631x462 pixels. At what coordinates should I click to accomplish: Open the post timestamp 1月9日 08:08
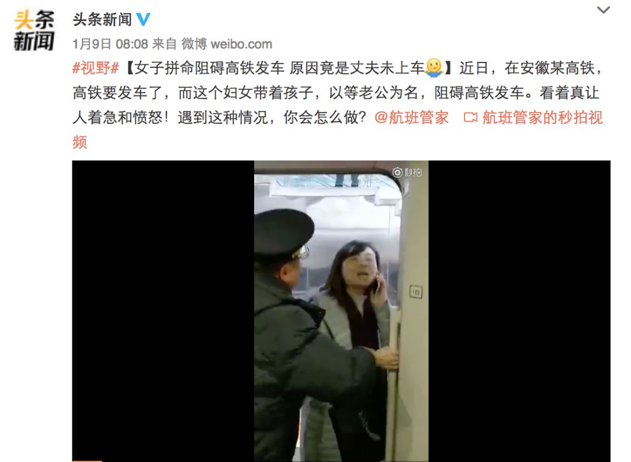point(110,44)
